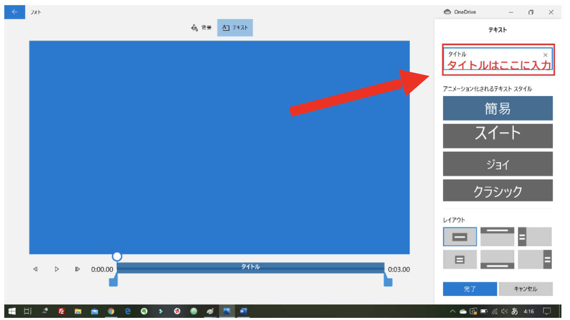This screenshot has height=320, width=570.
Task: Select the centered bar layout thumbnail
Action: pos(460,236)
